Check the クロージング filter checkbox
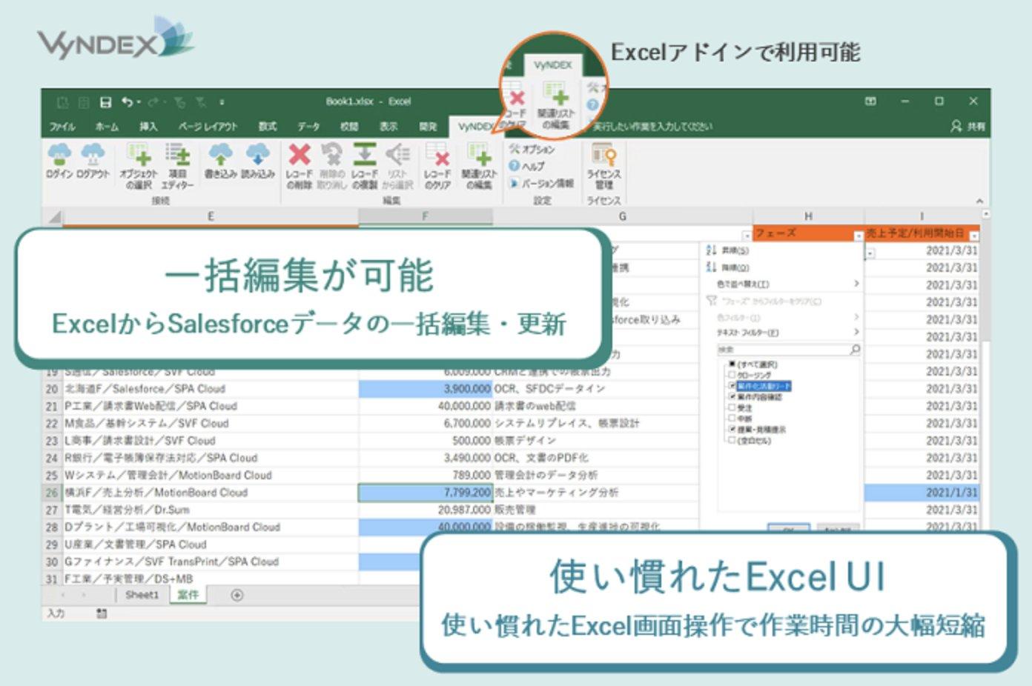The image size is (1032, 686). pos(732,376)
